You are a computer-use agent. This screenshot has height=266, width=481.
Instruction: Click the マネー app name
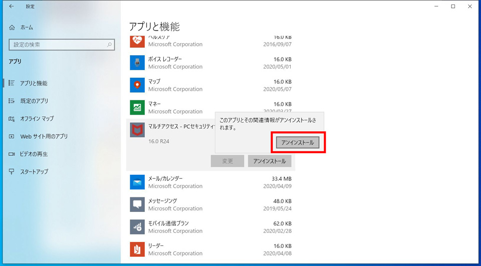[155, 104]
